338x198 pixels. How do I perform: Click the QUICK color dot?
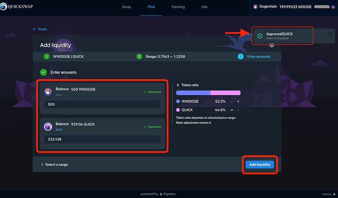178,110
